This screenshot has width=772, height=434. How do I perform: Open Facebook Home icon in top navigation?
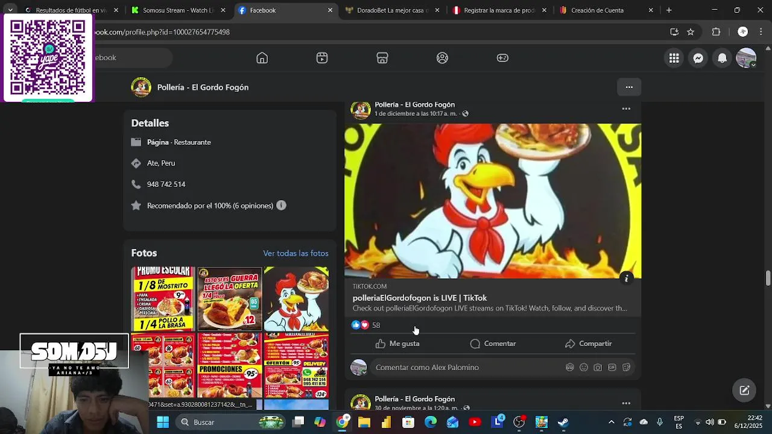[262, 58]
